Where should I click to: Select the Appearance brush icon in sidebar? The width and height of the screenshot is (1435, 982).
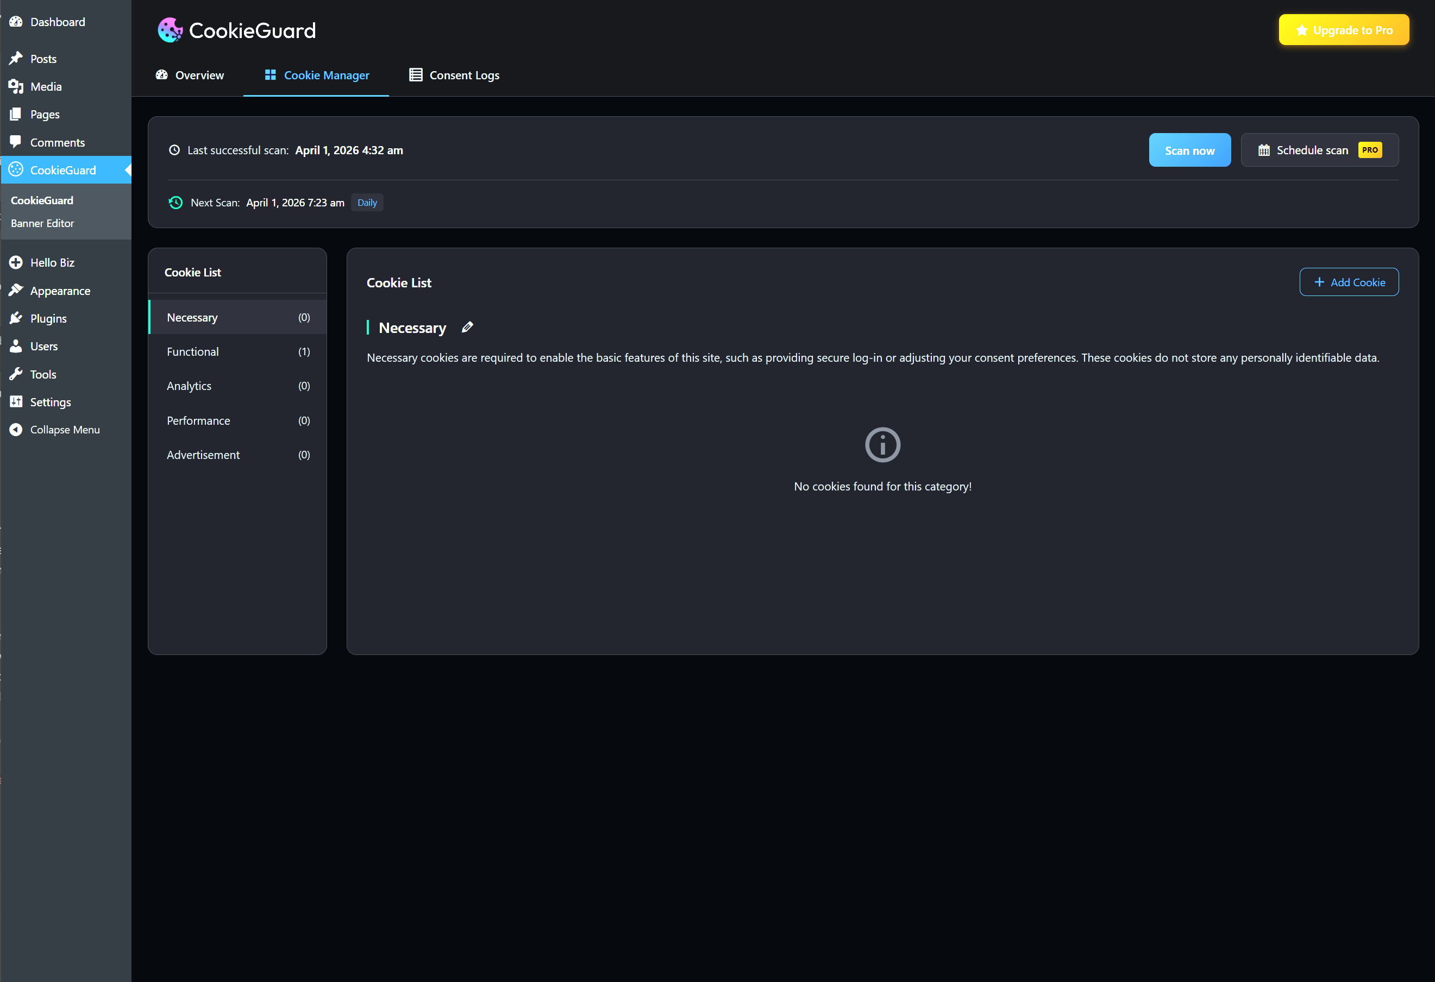(x=16, y=290)
